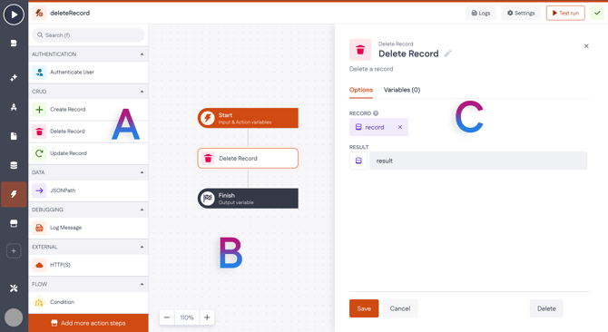Click the green checkmark status button
The image size is (608, 332).
tap(597, 13)
